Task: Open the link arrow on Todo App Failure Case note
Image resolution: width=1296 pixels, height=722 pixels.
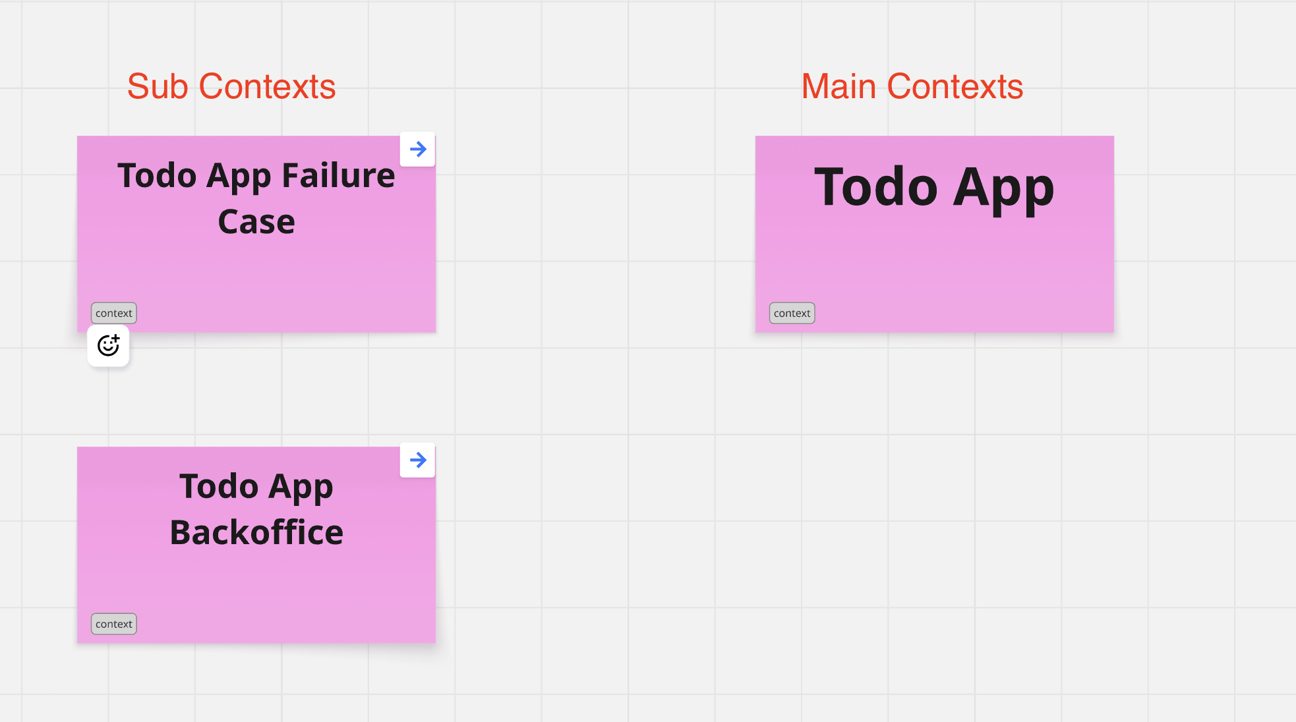Action: coord(417,150)
